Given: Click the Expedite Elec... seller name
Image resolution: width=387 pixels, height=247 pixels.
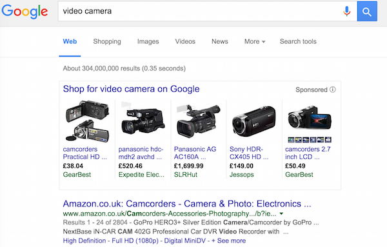Looking at the screenshot, I should coord(141,175).
